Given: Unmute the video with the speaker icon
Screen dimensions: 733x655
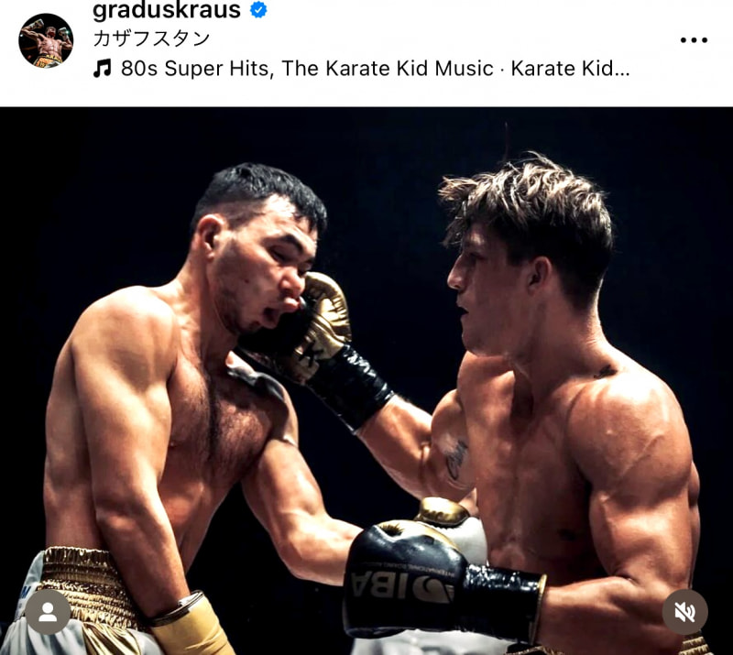Looking at the screenshot, I should tap(684, 612).
